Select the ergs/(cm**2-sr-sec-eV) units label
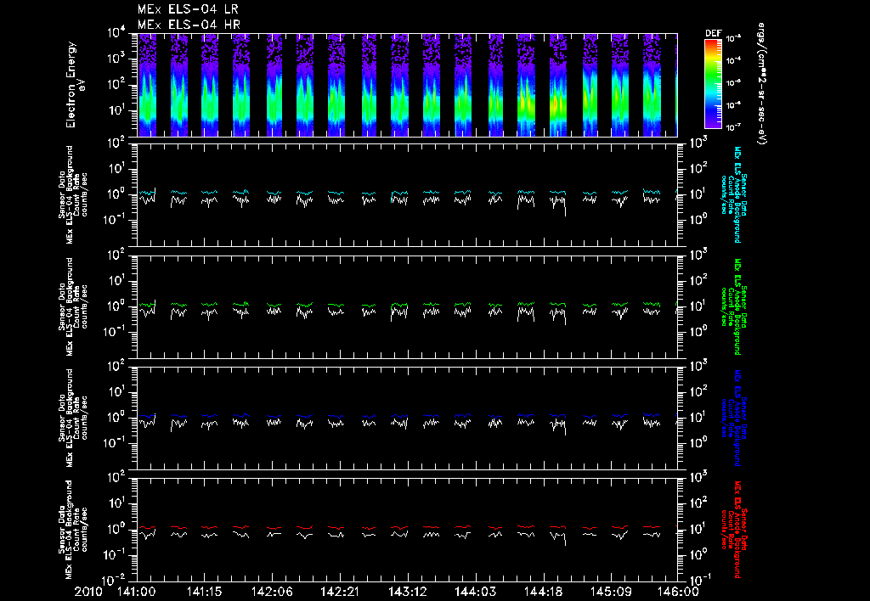870x601 pixels. (762, 84)
